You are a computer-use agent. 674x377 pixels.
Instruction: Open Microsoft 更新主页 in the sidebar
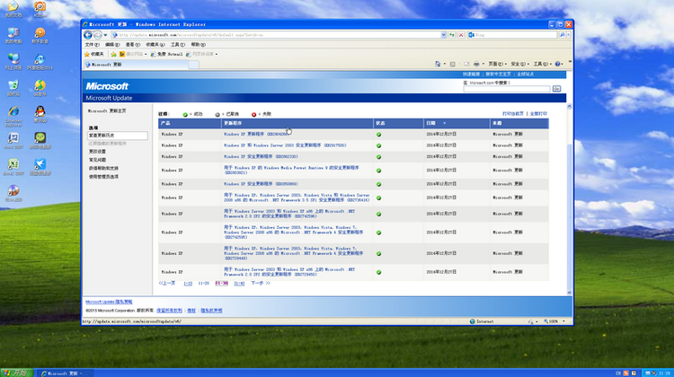pos(107,110)
